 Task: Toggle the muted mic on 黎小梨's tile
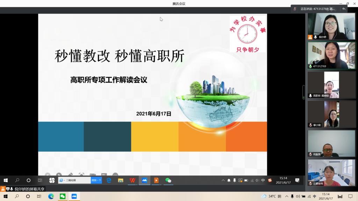click(x=310, y=125)
